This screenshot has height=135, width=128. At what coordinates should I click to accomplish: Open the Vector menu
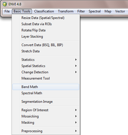pos(120,11)
